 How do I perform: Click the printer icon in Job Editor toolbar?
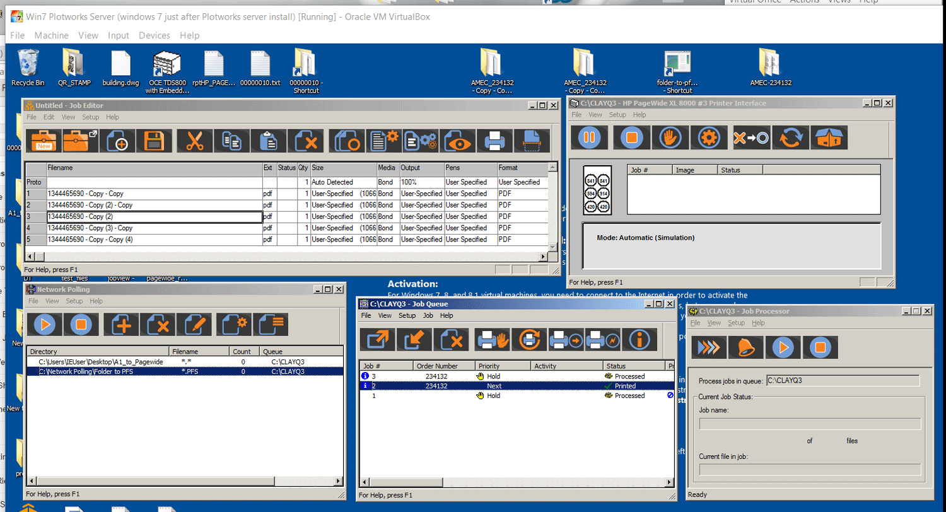tap(496, 141)
